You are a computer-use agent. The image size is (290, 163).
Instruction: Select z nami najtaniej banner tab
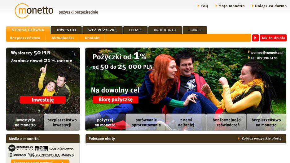click(186, 122)
